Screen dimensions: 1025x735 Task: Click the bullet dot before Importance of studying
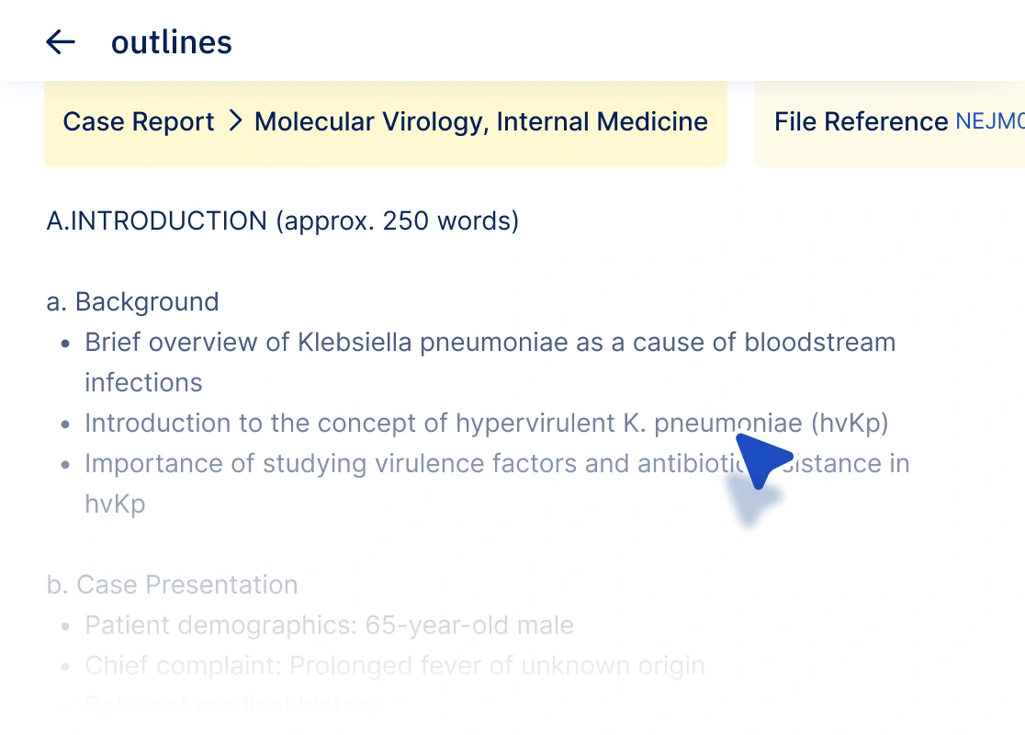click(x=65, y=465)
